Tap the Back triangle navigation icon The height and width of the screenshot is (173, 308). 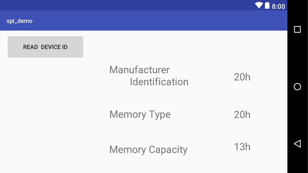(297, 144)
